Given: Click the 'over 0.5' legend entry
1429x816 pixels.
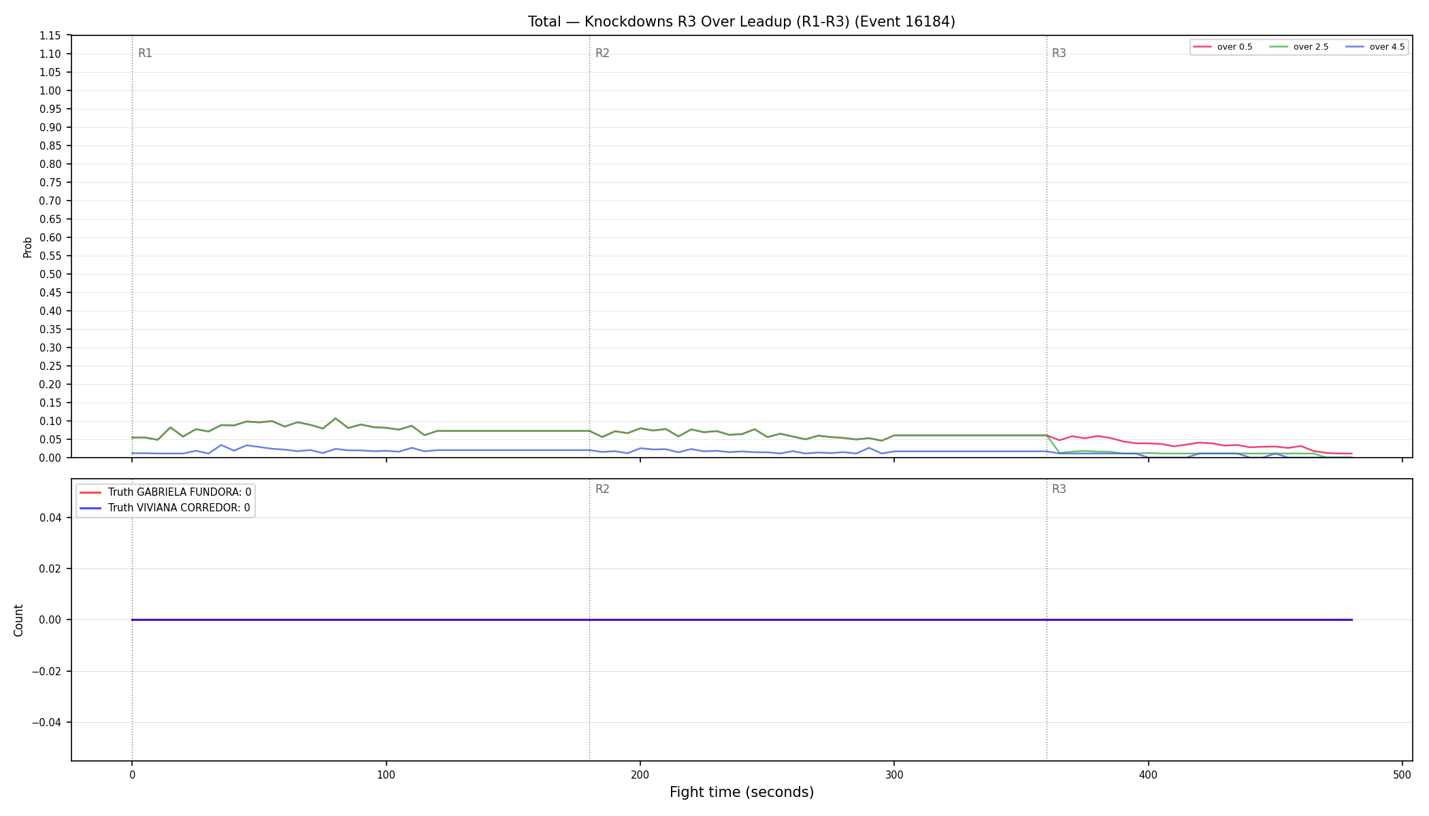Looking at the screenshot, I should coord(1222,47).
